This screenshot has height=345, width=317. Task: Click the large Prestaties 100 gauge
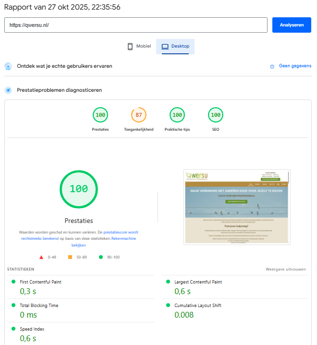click(79, 189)
